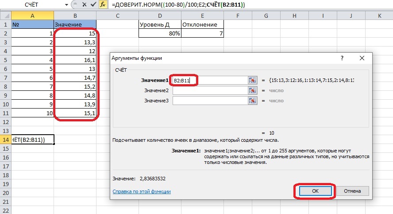
Task: Confirm the dialog with OK button
Action: point(315,191)
